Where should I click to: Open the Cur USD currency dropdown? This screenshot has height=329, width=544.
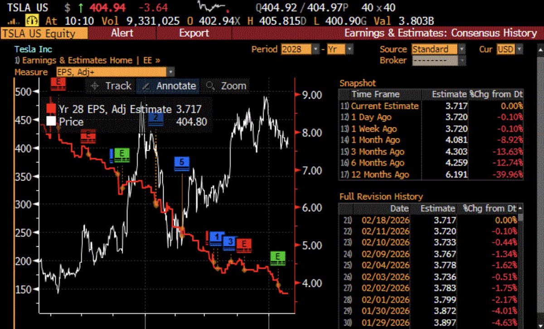(x=510, y=49)
